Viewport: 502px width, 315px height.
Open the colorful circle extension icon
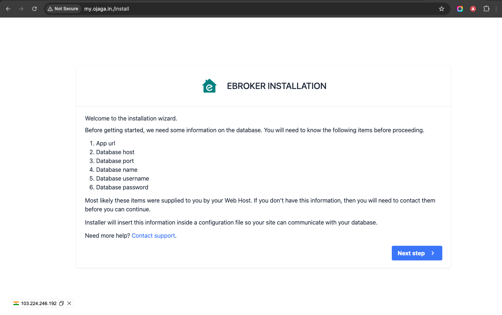click(x=460, y=9)
